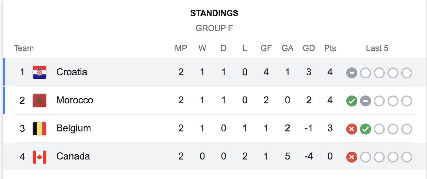Select the Canada team name
Image resolution: width=427 pixels, height=179 pixels.
click(x=73, y=156)
